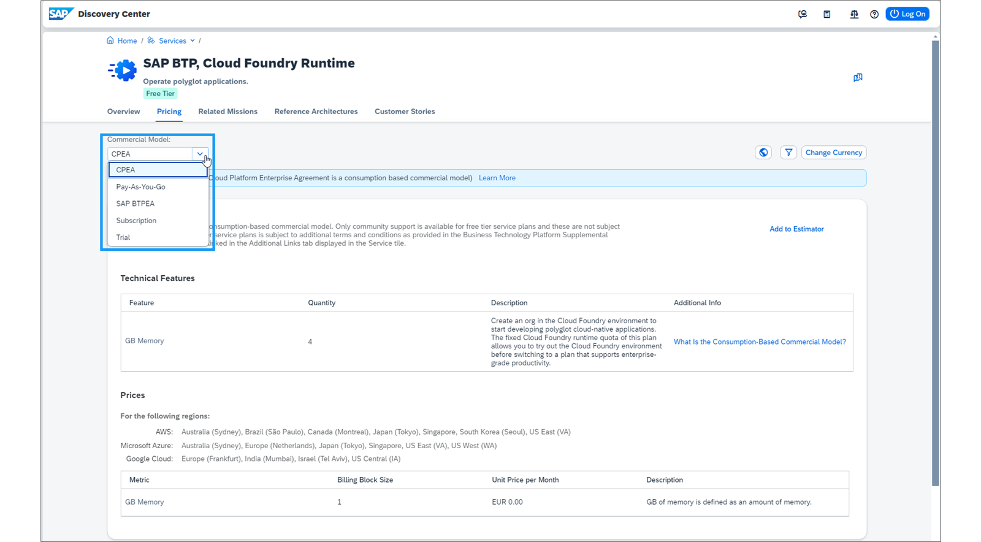This screenshot has width=981, height=542.
Task: Click the Feature column header
Action: pos(142,303)
